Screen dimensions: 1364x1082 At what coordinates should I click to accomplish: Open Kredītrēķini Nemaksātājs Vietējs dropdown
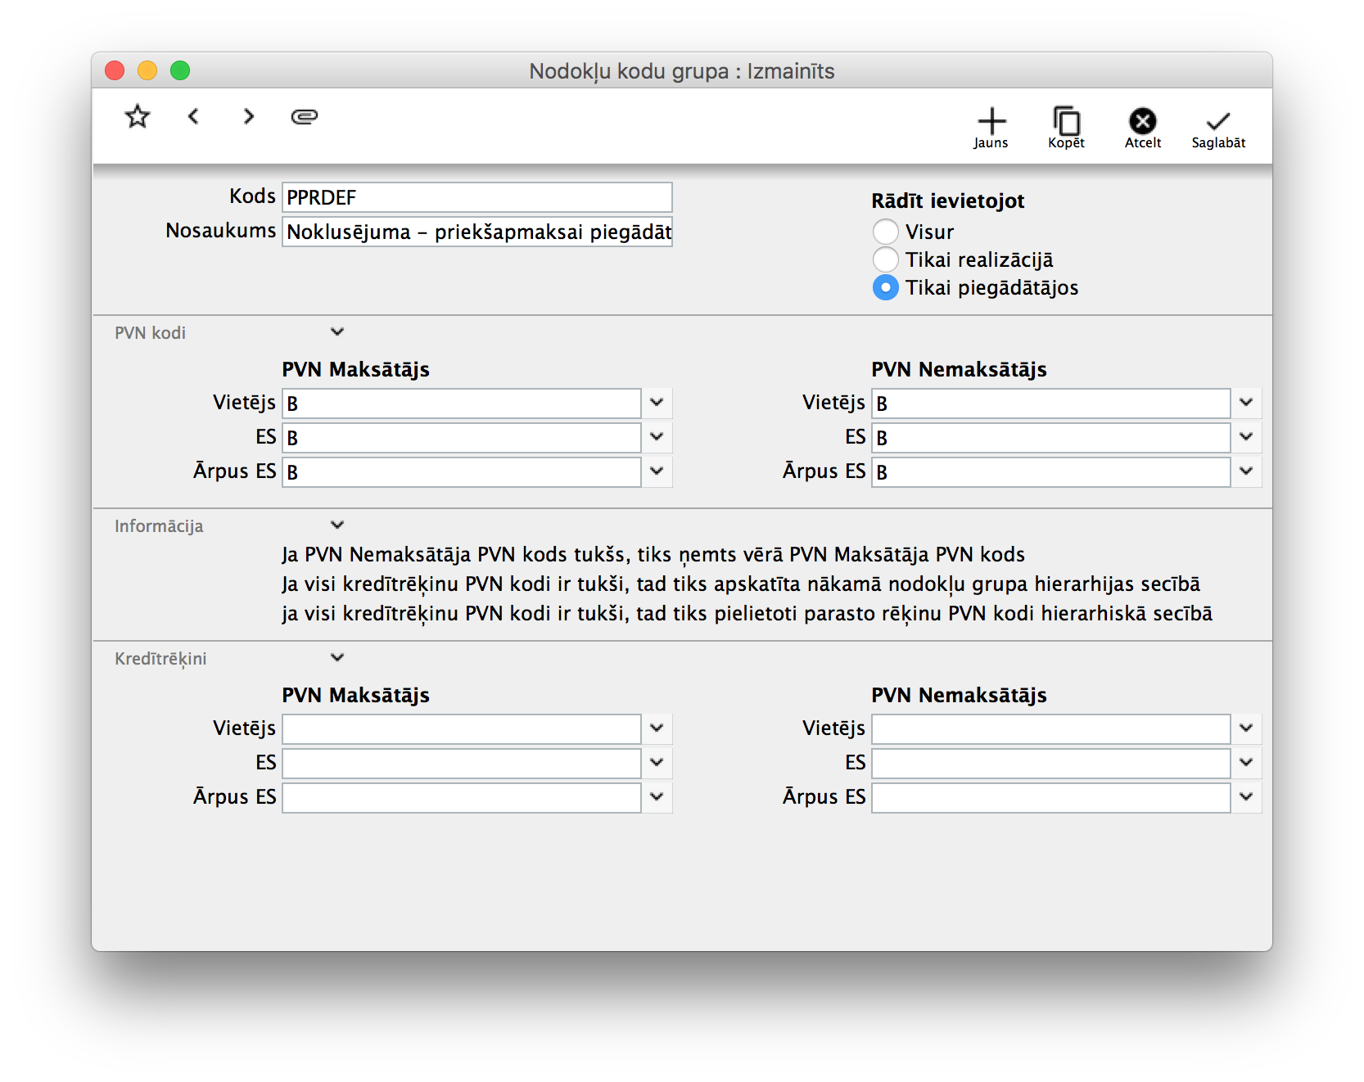pos(1246,728)
